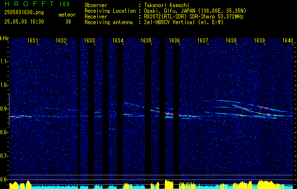Click the 0.8 kHz axis label
The height and width of the screenshot is (189, 297).
pos(4,132)
